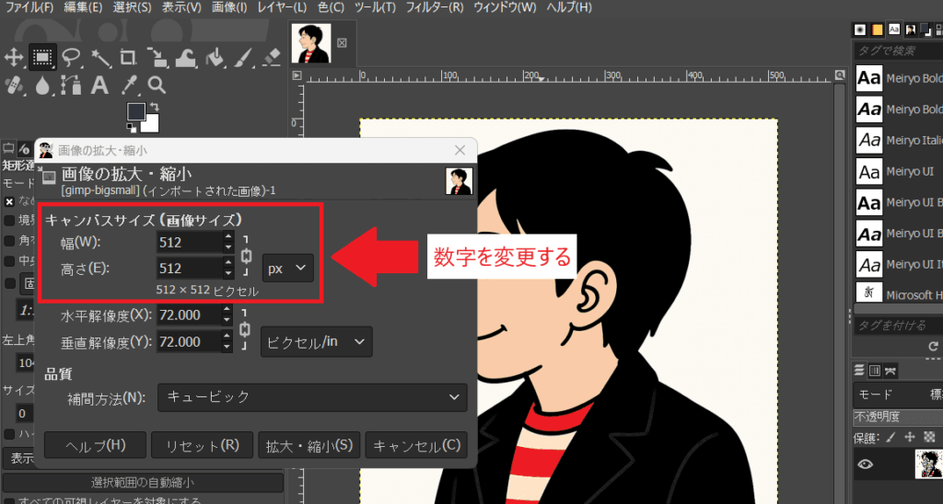Click the 幅(W) width input field
Screen dimensions: 943x504
coord(190,242)
